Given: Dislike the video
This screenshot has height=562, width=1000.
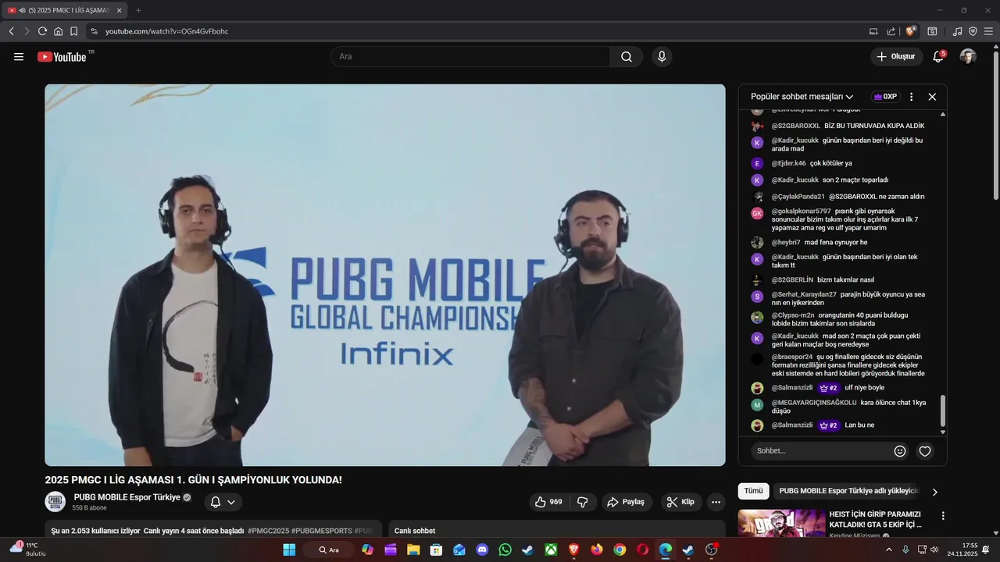Looking at the screenshot, I should [583, 502].
